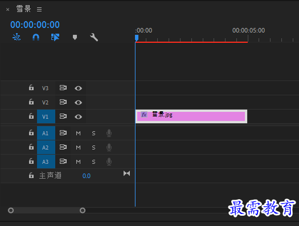Click the fx badge on 雪景.jpg
The height and width of the screenshot is (226, 299).
144,115
